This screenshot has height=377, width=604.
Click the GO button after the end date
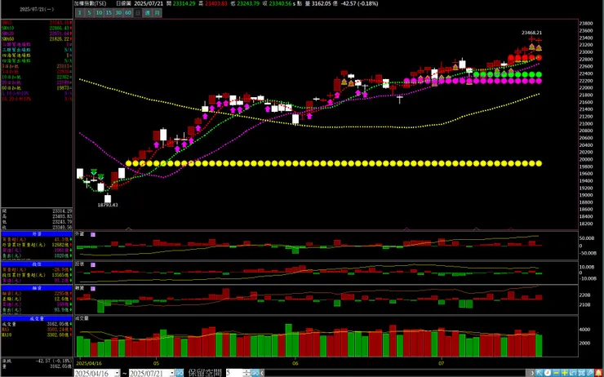[180, 373]
